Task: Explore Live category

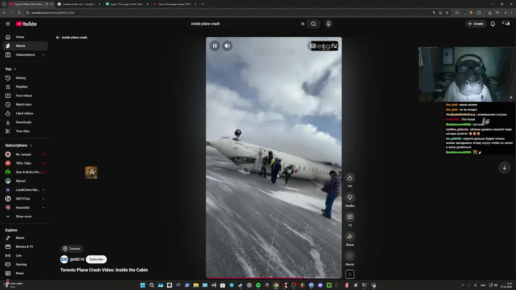Action: (25, 255)
